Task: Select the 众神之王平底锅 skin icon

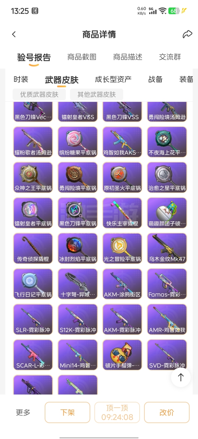Action: (33, 177)
